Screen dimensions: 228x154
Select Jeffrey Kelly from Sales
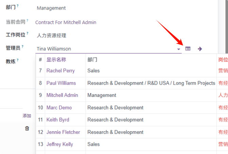pyautogui.click(x=60, y=144)
